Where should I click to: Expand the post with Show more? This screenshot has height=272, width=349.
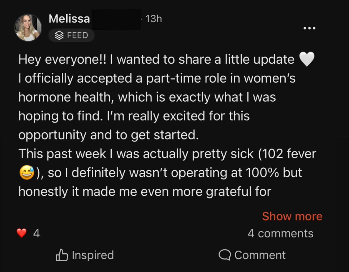292,216
